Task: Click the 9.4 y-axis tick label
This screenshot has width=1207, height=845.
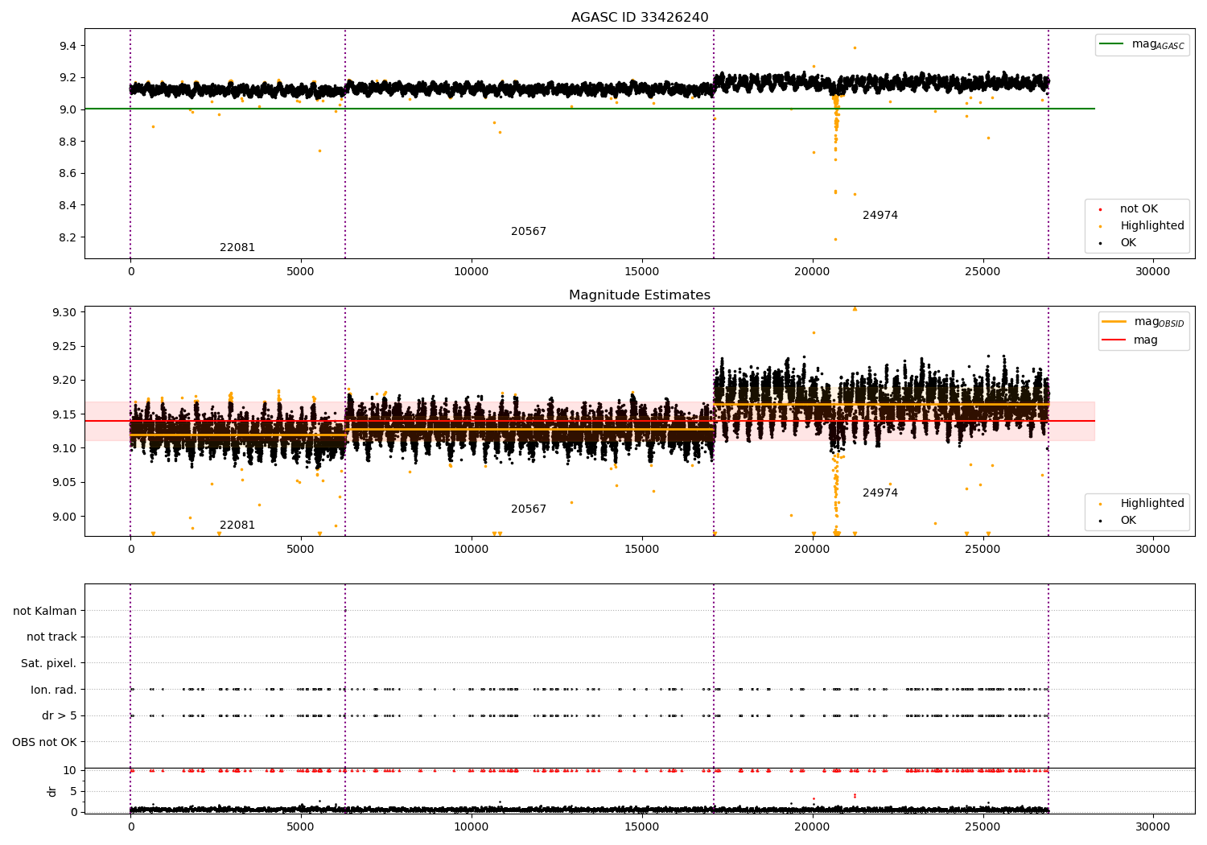Action: tap(68, 47)
